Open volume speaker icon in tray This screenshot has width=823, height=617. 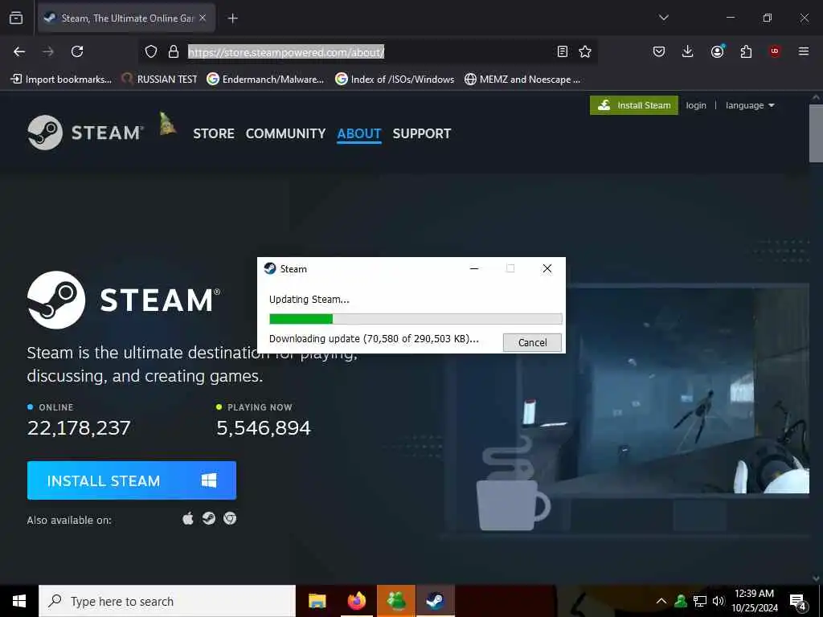pyautogui.click(x=719, y=601)
